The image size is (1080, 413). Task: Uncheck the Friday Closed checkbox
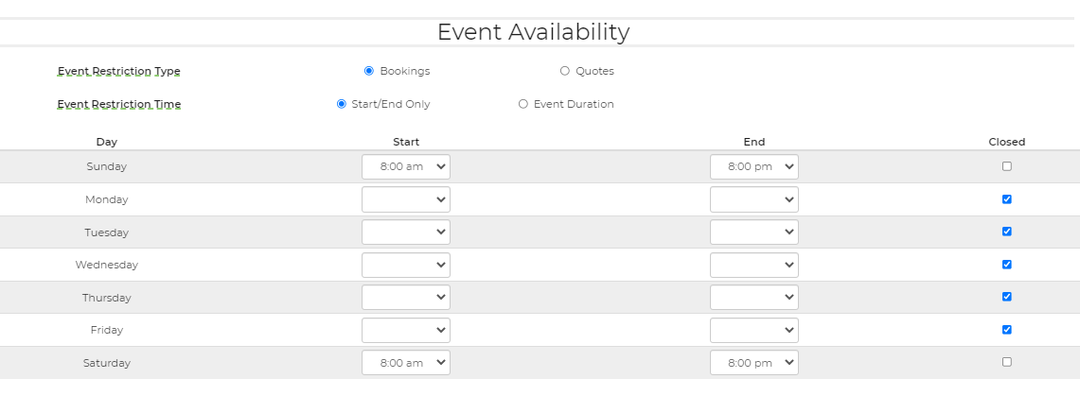click(1007, 330)
